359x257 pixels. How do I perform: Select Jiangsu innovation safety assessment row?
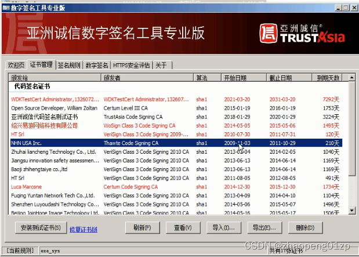[x=175, y=161]
